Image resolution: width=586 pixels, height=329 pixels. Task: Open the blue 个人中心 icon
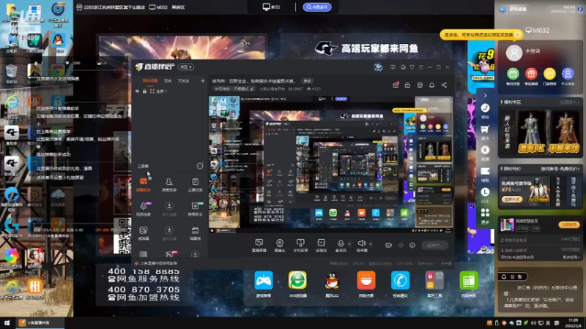click(x=568, y=74)
